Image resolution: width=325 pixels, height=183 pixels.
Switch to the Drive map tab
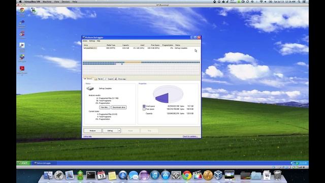(120, 79)
